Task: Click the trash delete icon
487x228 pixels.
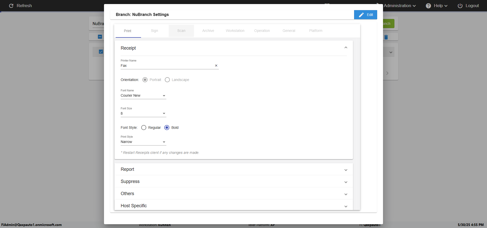Action: [386, 37]
